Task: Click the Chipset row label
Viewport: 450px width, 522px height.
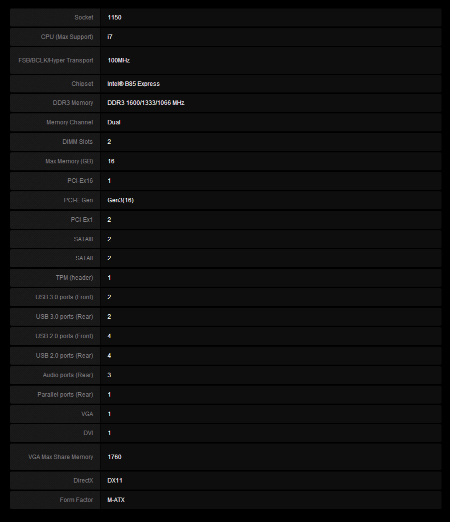Action: 82,84
